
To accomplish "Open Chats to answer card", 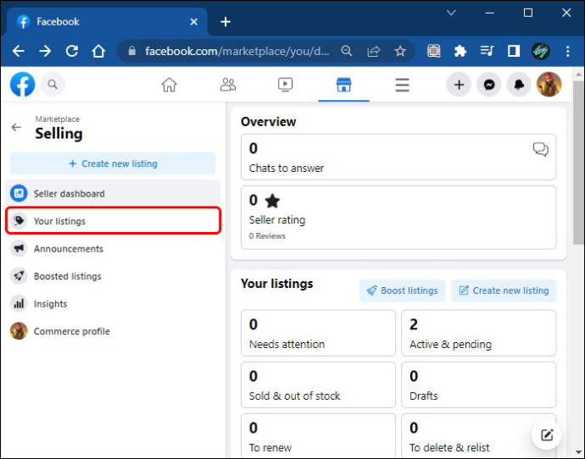I will (398, 158).
